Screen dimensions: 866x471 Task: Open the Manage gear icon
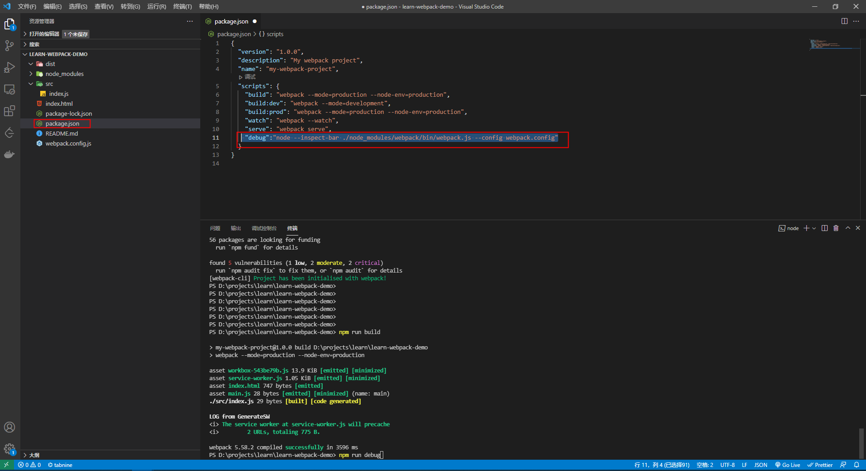point(9,449)
